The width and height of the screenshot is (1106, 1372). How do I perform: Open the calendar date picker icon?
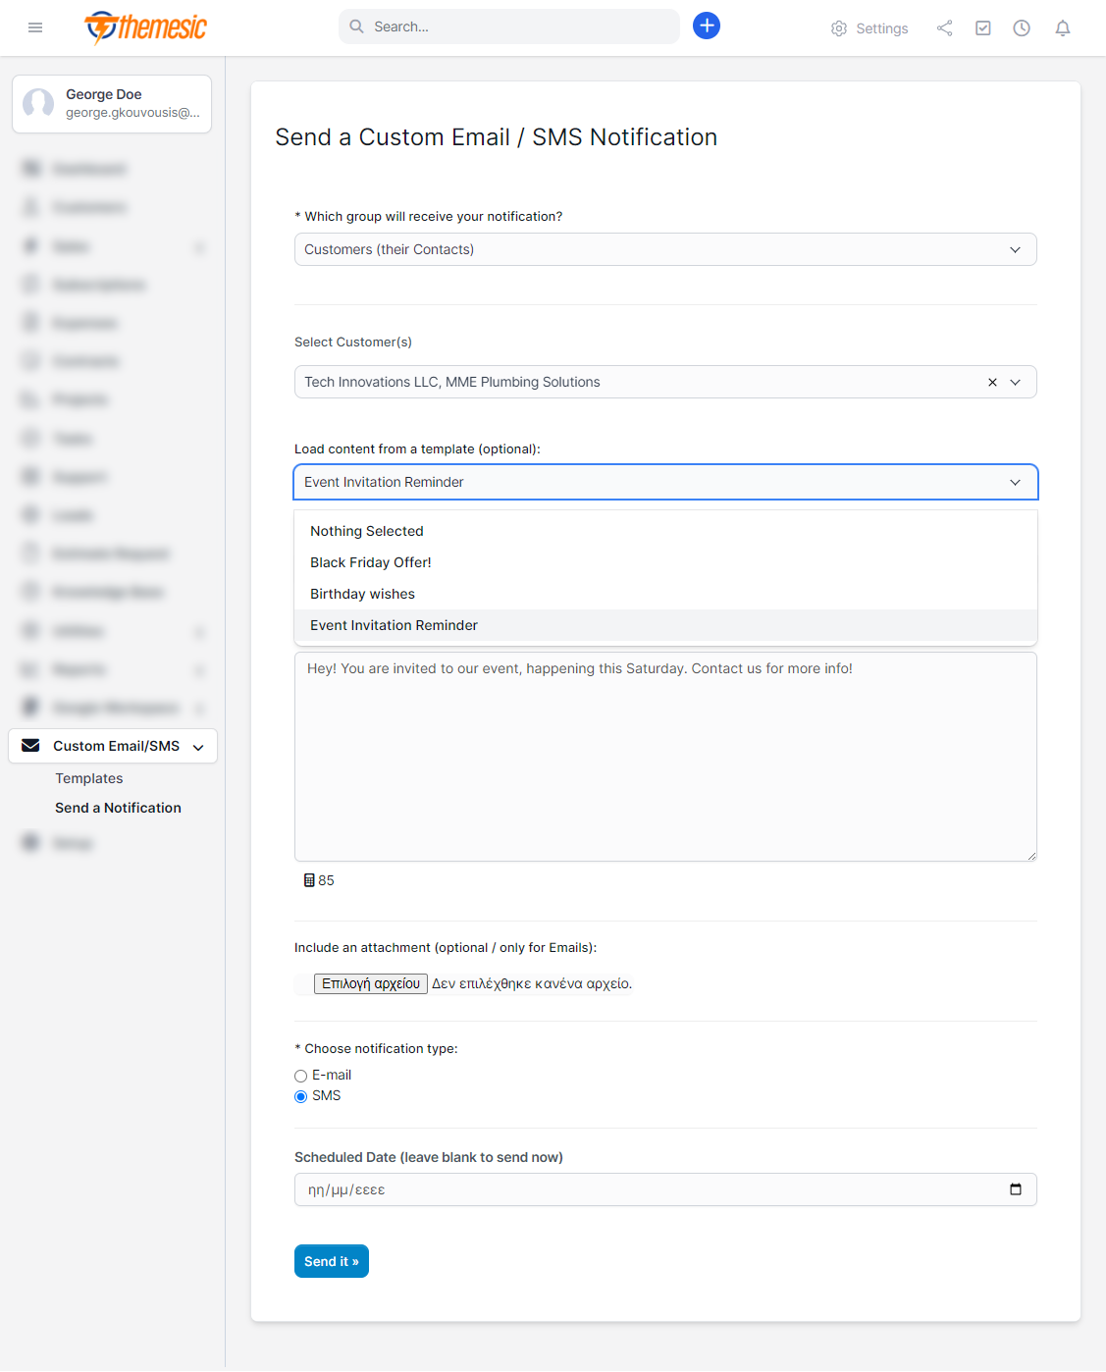(x=1016, y=1189)
